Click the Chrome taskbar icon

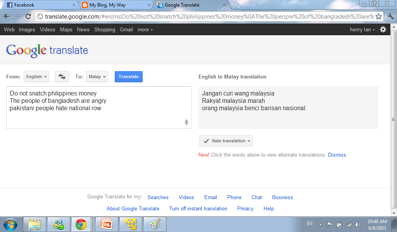(x=81, y=224)
